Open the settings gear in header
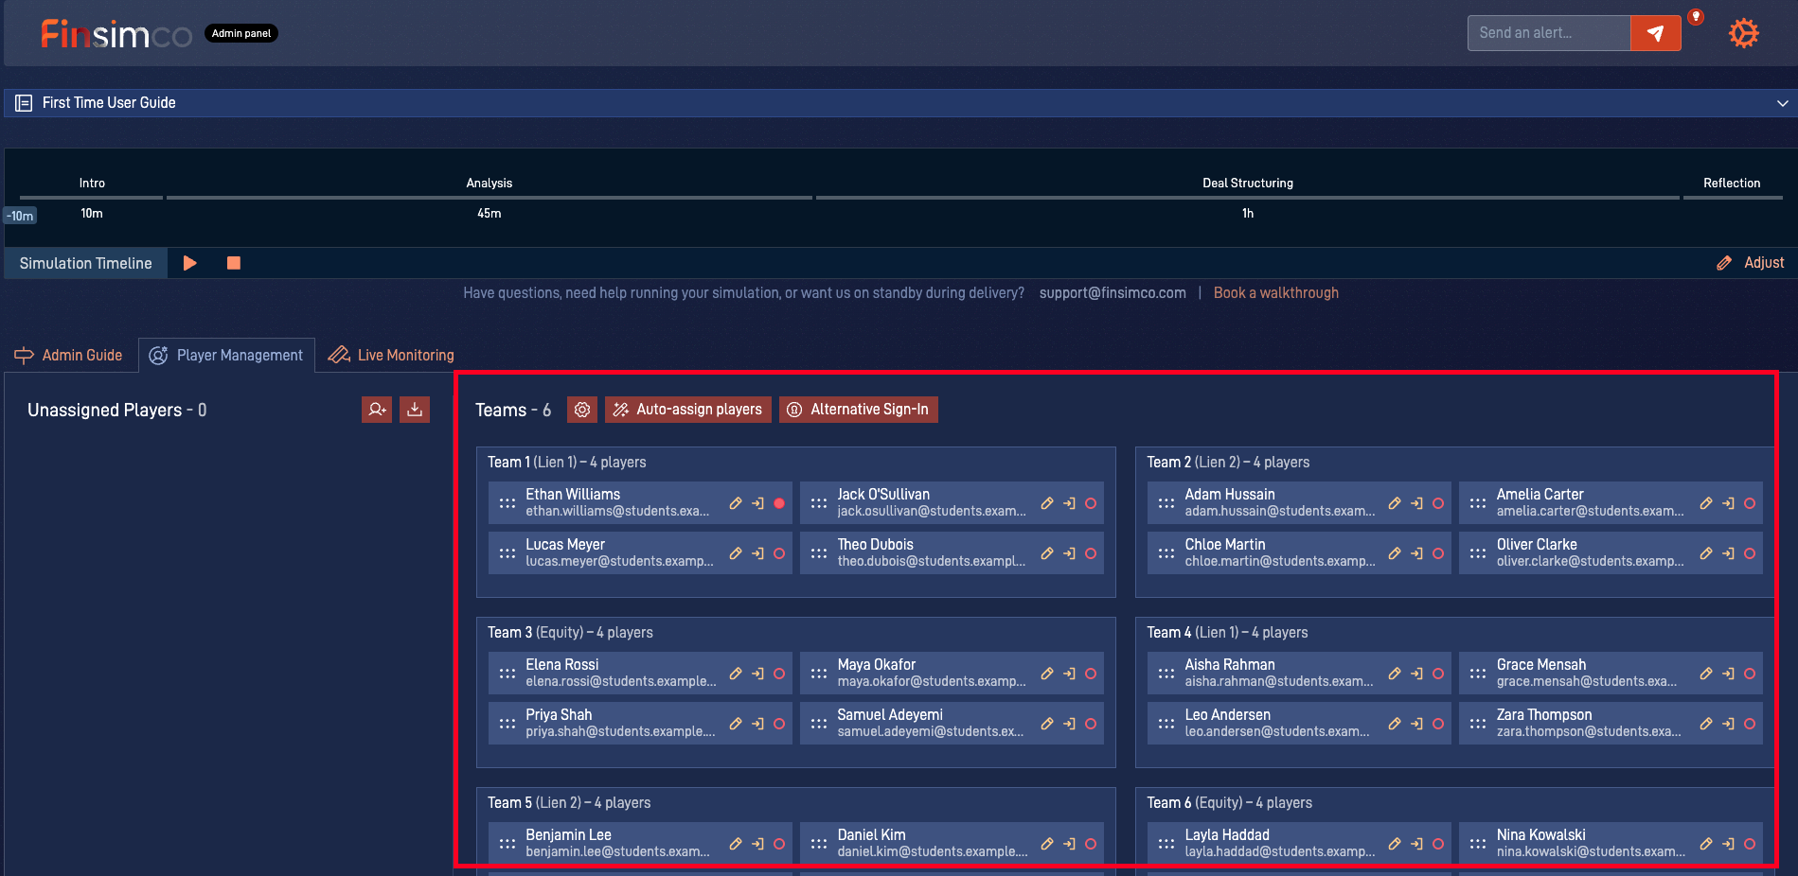Screen dimensions: 1798x876 click(x=1743, y=33)
